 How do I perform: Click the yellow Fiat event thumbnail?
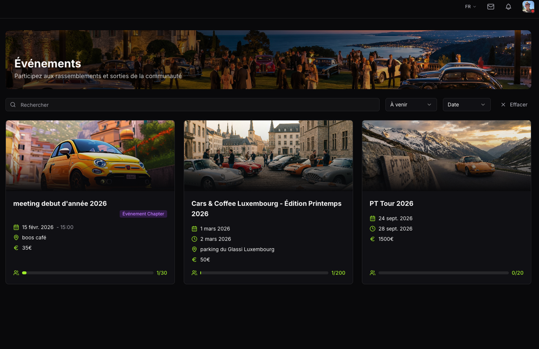(90, 155)
